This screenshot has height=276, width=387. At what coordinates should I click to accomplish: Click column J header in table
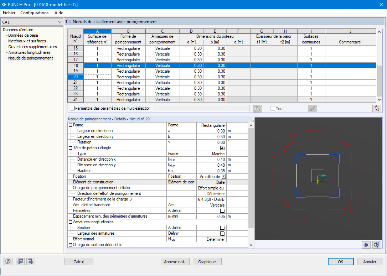coord(350,31)
